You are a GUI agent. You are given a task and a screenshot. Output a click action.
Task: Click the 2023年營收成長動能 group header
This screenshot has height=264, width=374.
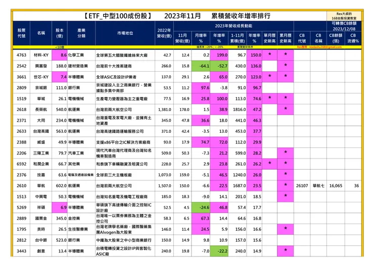[233, 26]
